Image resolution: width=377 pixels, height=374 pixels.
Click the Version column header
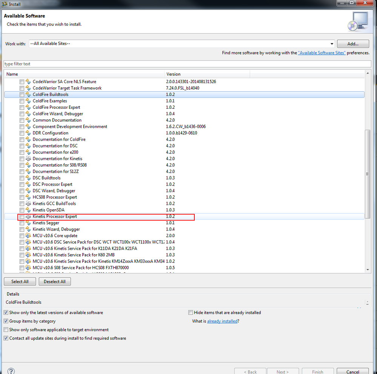(x=207, y=74)
